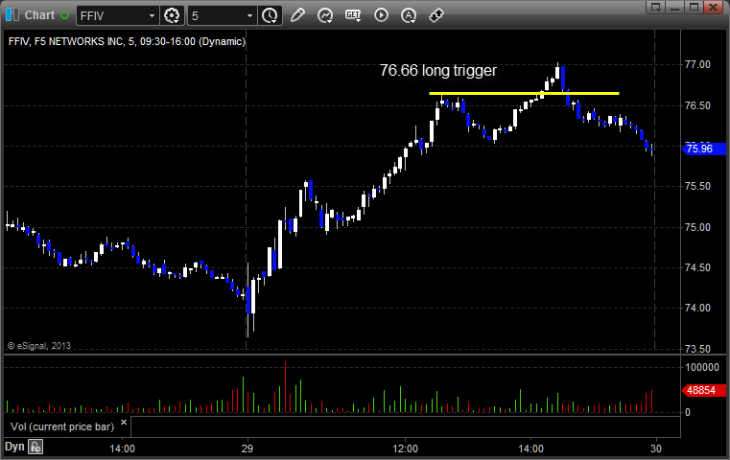The image size is (730, 460).
Task: Click the Chart title label
Action: [39, 15]
